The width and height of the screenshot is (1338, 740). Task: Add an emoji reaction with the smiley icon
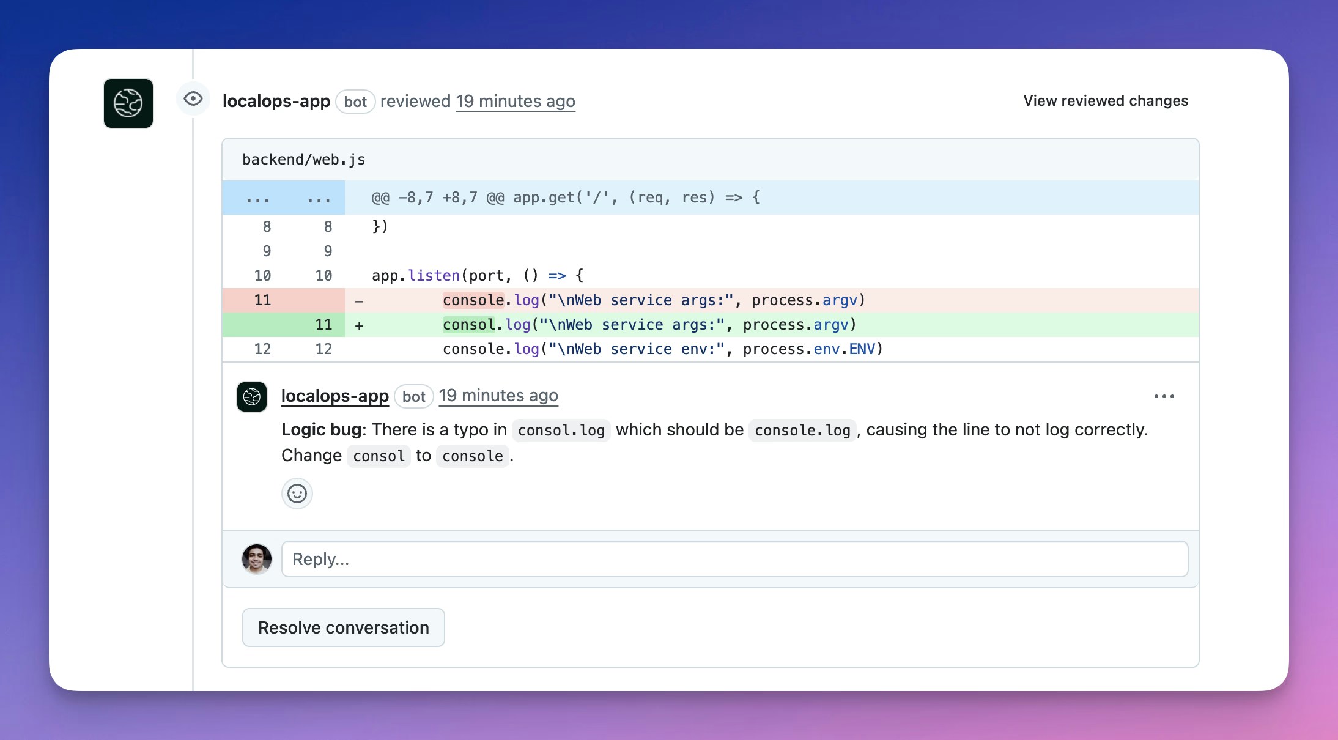pyautogui.click(x=297, y=494)
